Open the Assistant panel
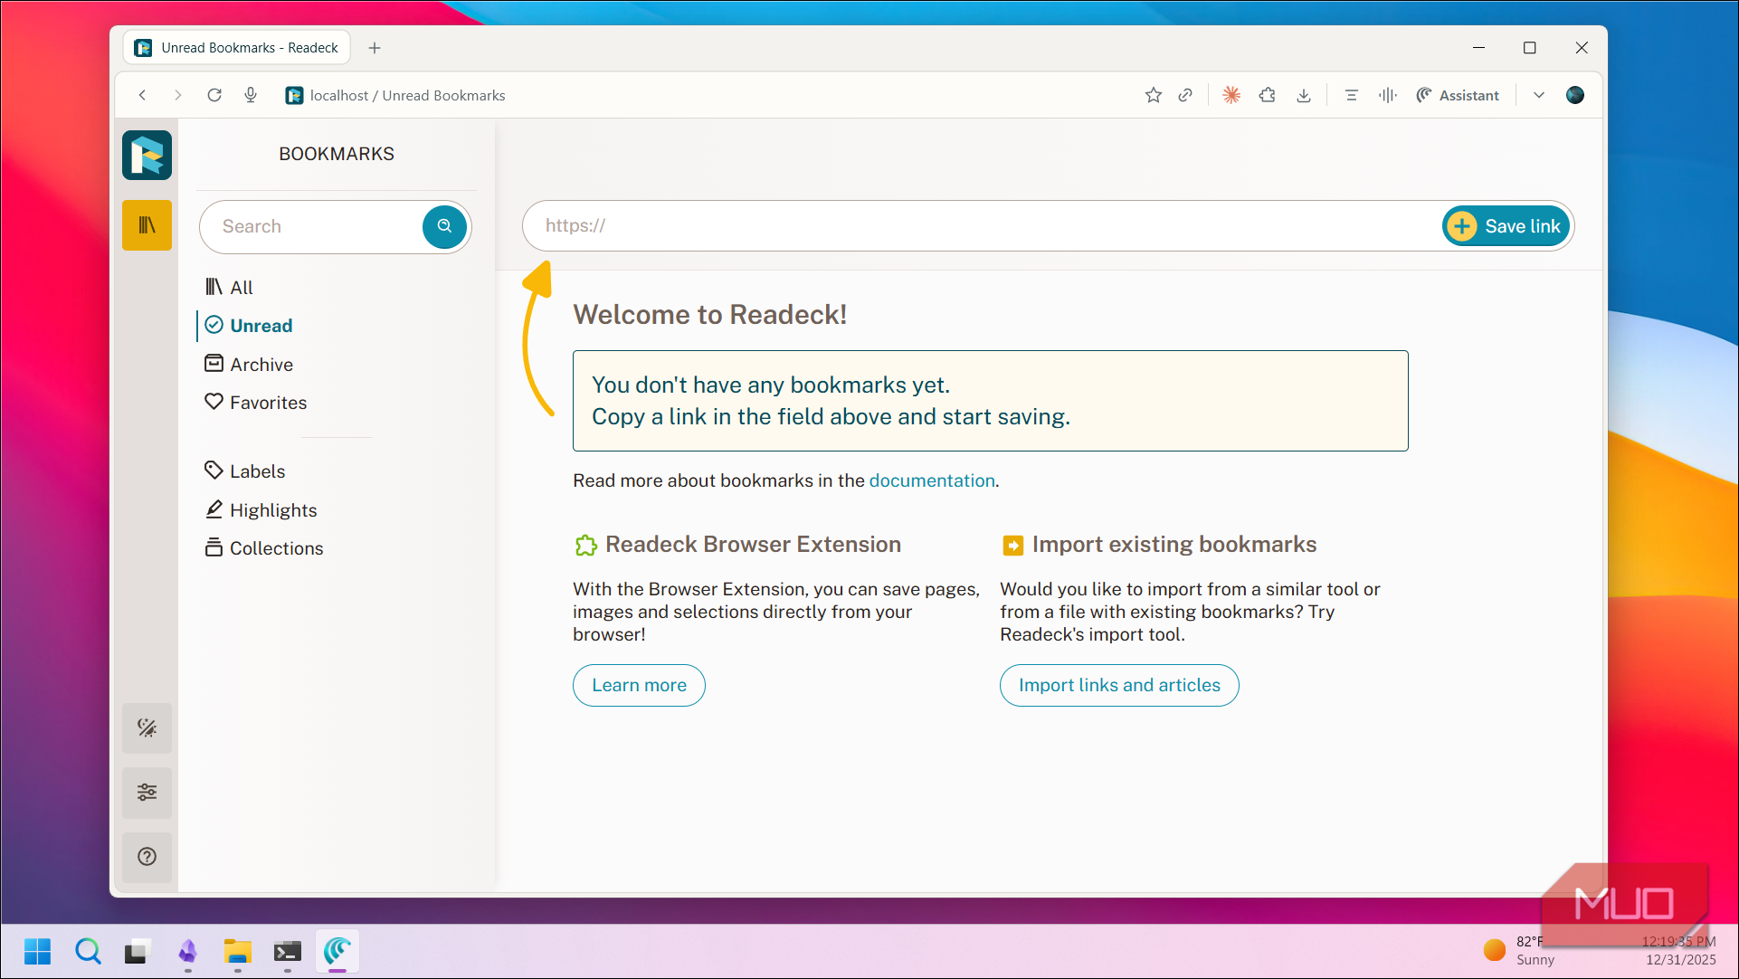The image size is (1739, 979). tap(1458, 95)
